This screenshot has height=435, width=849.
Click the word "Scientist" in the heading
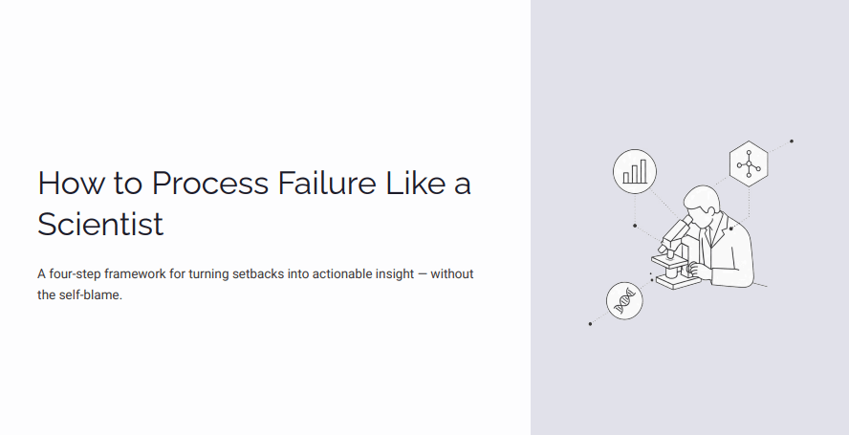coord(100,224)
